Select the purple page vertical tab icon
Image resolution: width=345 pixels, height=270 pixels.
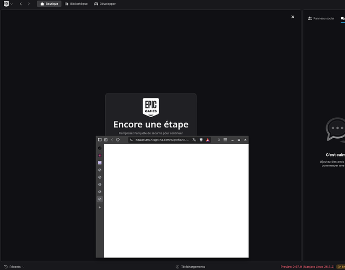pos(100,163)
